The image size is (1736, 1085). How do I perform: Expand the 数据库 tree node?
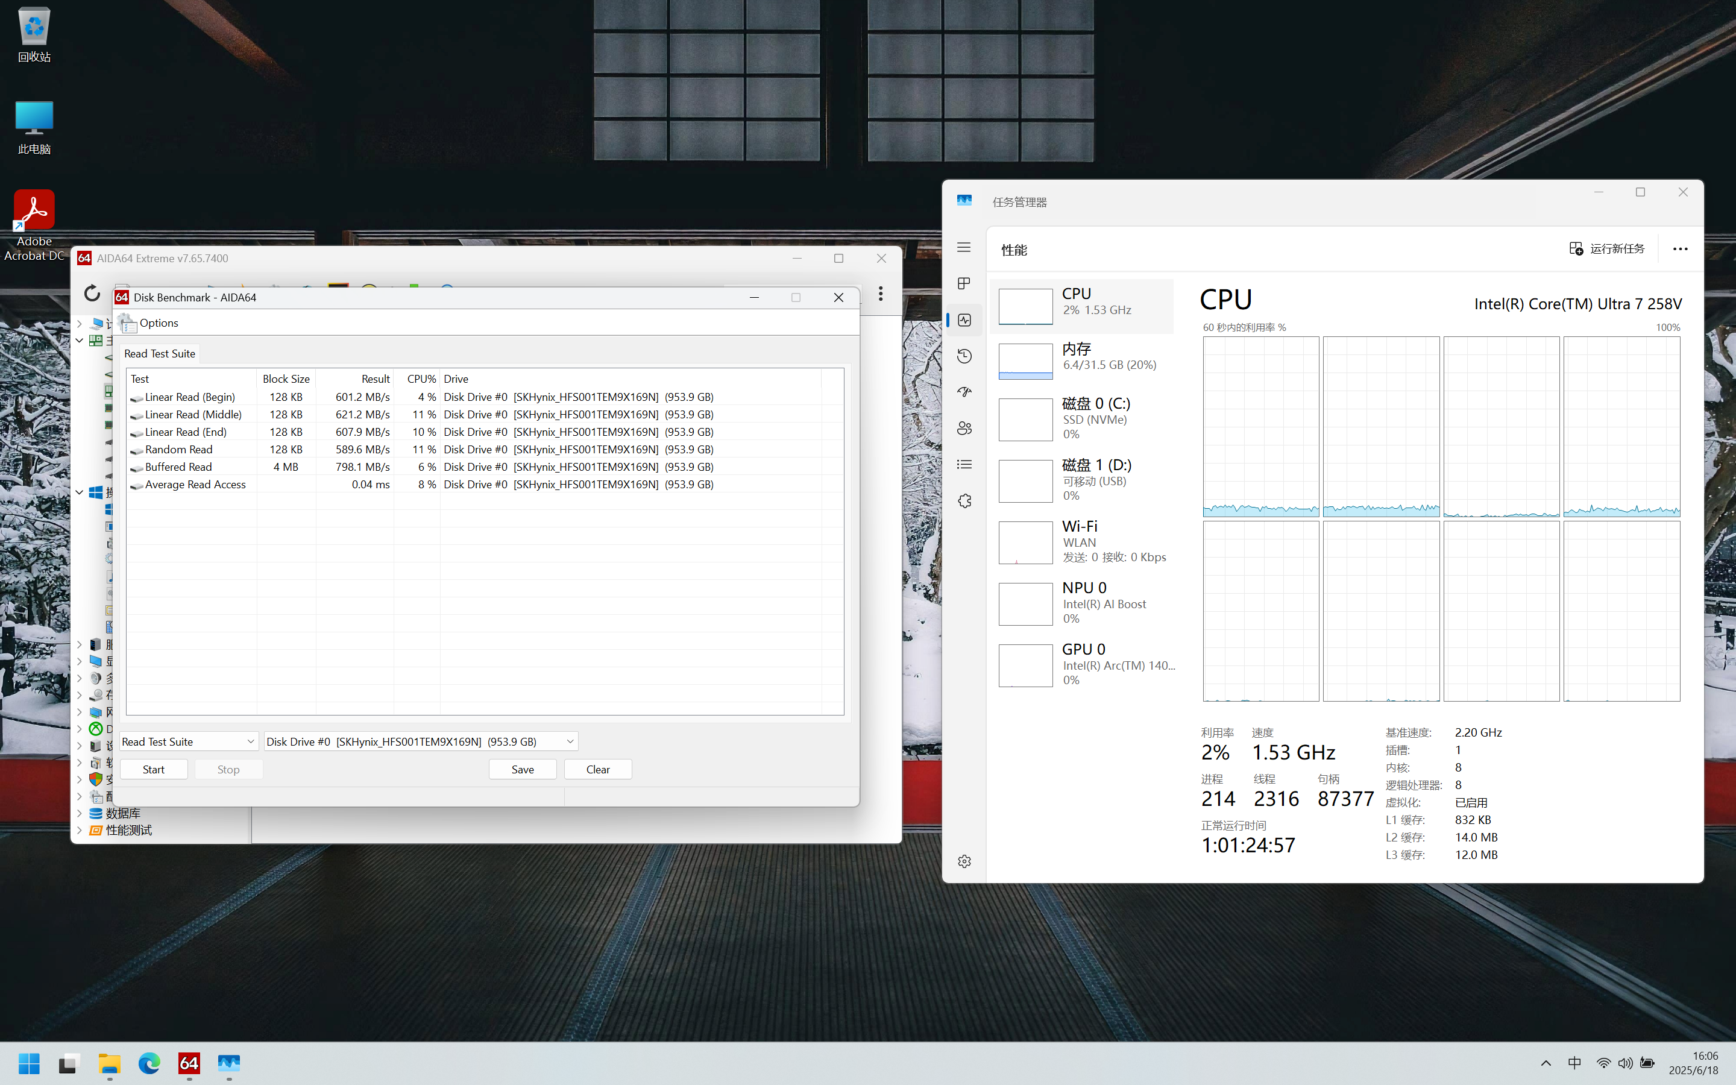click(x=80, y=813)
